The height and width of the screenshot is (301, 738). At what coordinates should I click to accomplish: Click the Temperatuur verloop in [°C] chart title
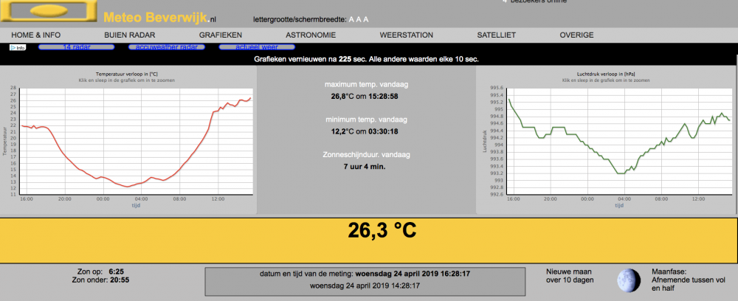pos(127,75)
